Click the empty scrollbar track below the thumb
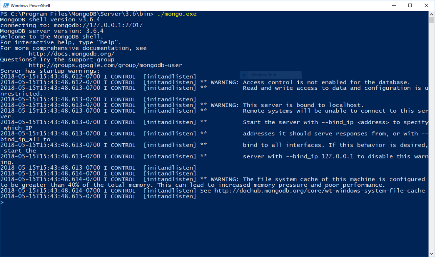 click(x=432, y=145)
